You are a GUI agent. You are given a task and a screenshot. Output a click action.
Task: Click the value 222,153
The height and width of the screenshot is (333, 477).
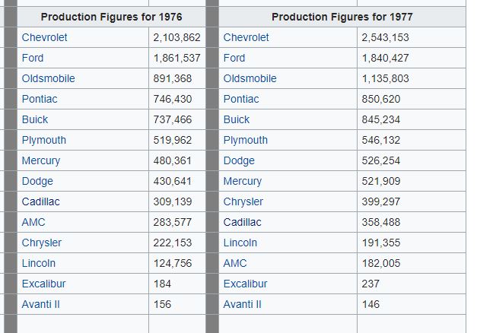[173, 243]
